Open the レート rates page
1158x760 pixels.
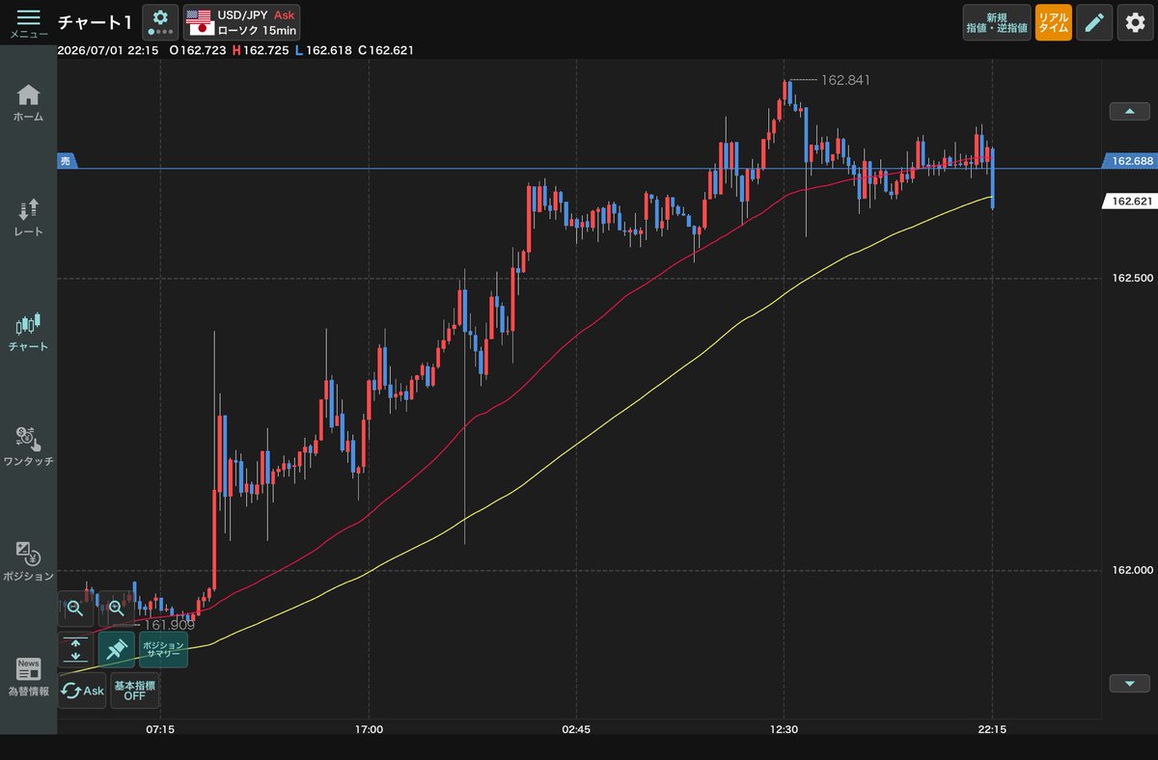click(28, 218)
